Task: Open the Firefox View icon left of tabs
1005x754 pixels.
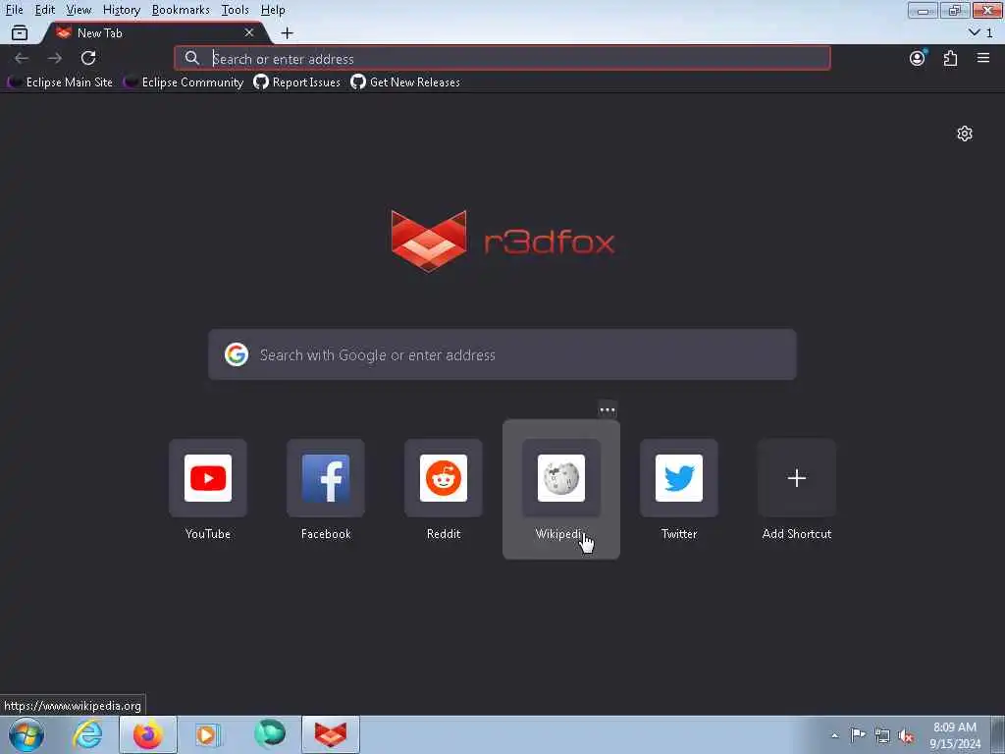Action: [20, 32]
